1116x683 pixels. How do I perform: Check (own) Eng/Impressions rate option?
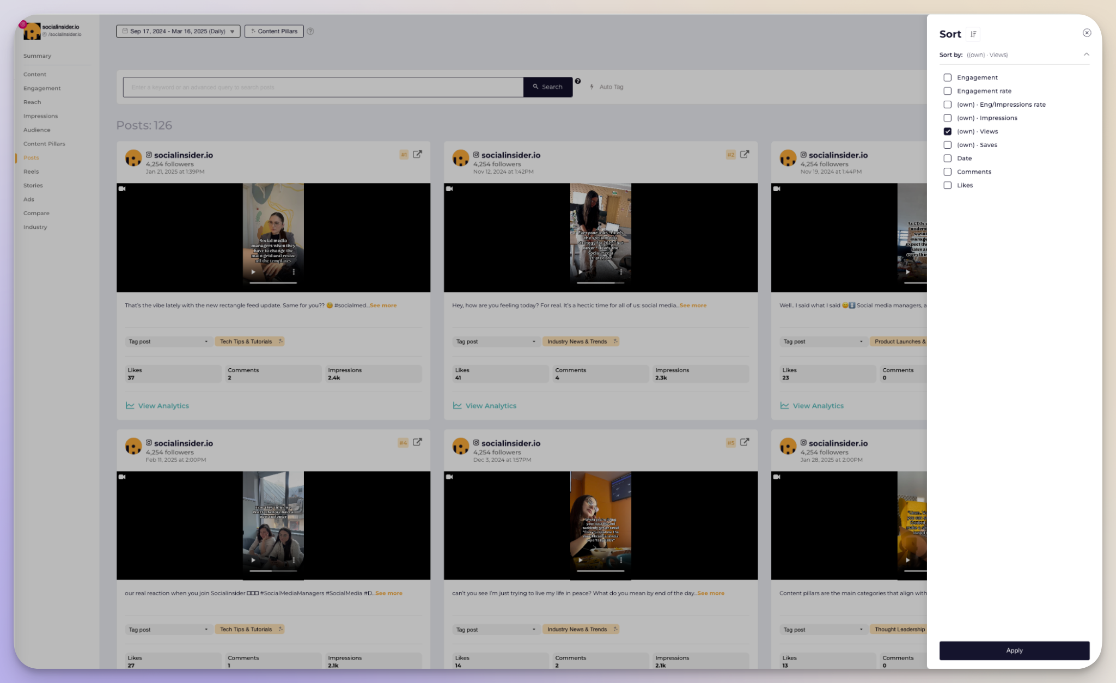(x=948, y=105)
